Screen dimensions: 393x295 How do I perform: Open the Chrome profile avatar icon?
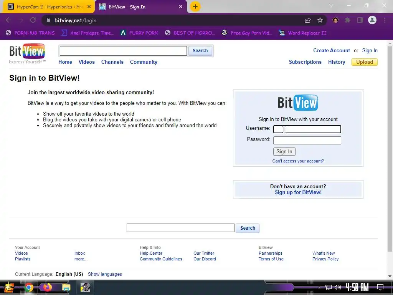point(372,20)
